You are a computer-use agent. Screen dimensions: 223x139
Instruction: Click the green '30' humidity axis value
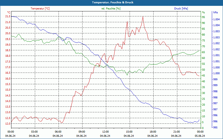[203, 93]
